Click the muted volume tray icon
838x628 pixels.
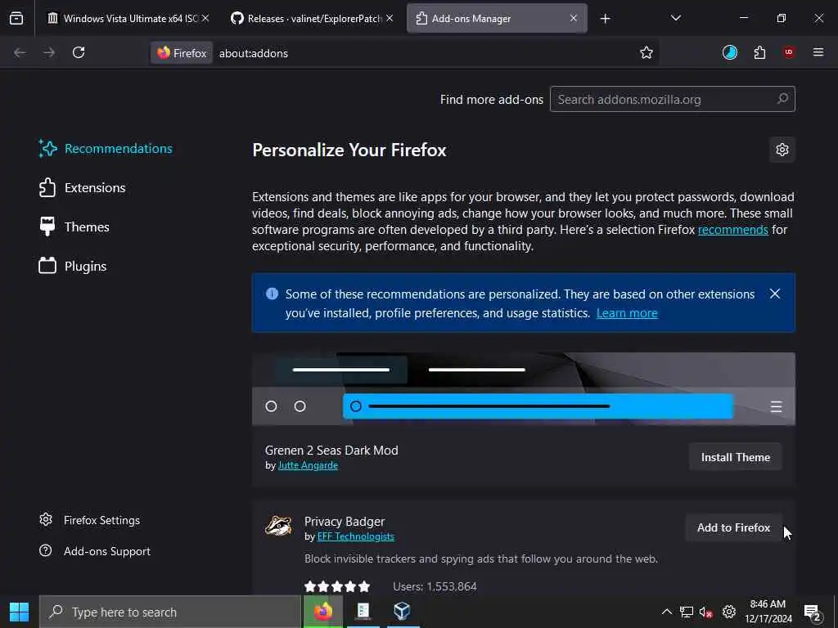[x=706, y=612]
